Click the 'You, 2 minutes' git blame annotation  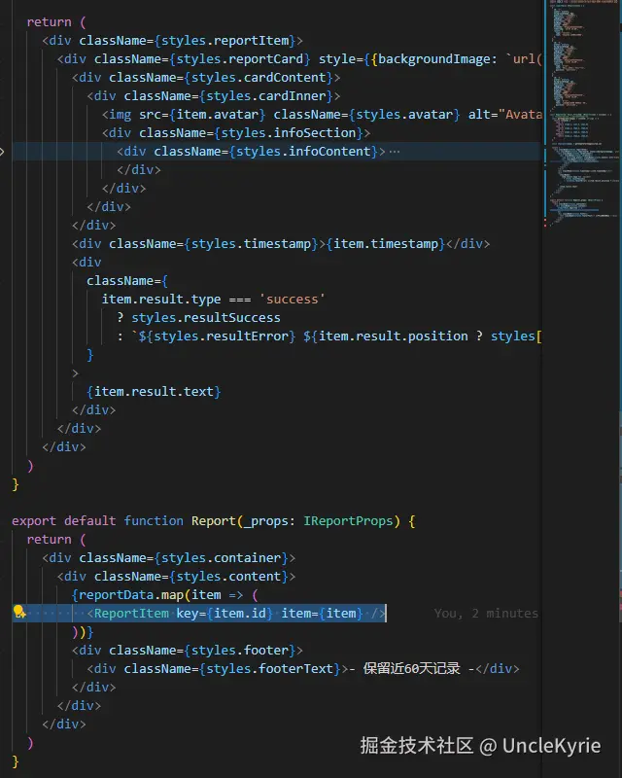(x=486, y=614)
